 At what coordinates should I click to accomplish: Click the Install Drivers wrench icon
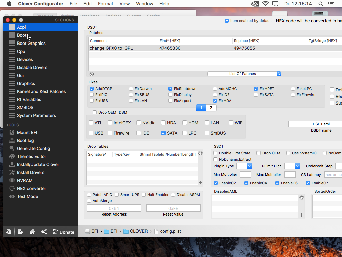pos(12,172)
